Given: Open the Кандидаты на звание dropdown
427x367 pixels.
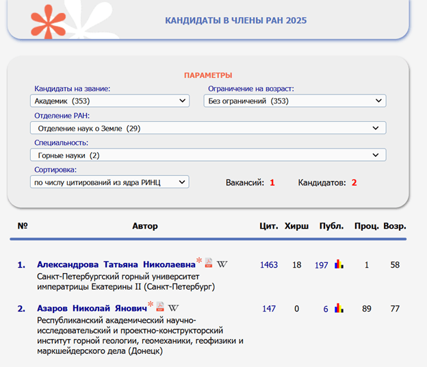Looking at the screenshot, I should 109,101.
